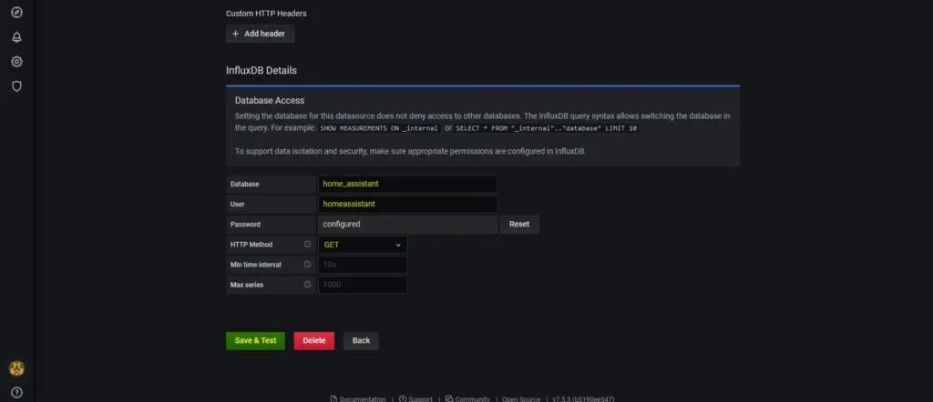The image size is (933, 402).
Task: Open the Open Source footer link
Action: click(x=521, y=399)
